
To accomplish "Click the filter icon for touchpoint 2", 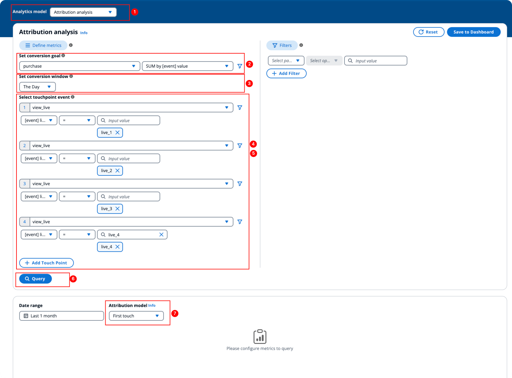I will point(240,146).
